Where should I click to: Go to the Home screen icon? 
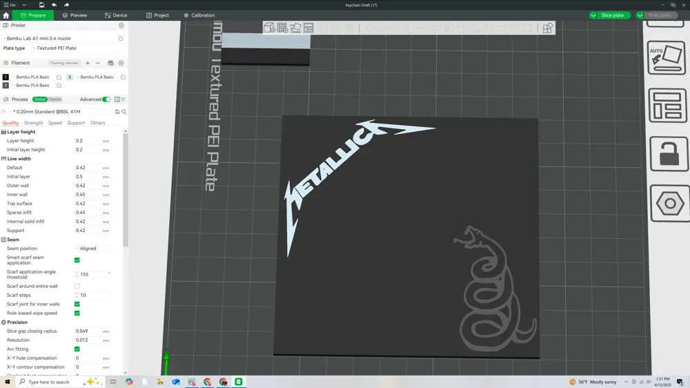[x=6, y=15]
